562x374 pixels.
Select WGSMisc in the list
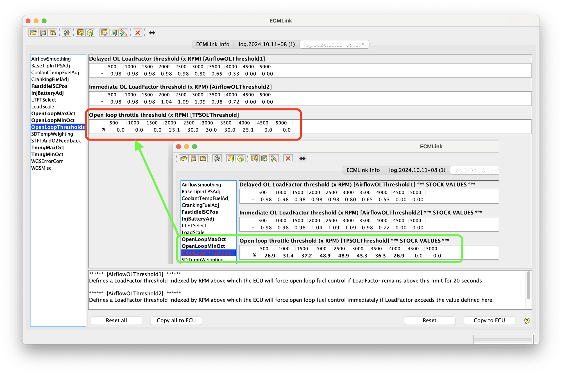[x=58, y=168]
